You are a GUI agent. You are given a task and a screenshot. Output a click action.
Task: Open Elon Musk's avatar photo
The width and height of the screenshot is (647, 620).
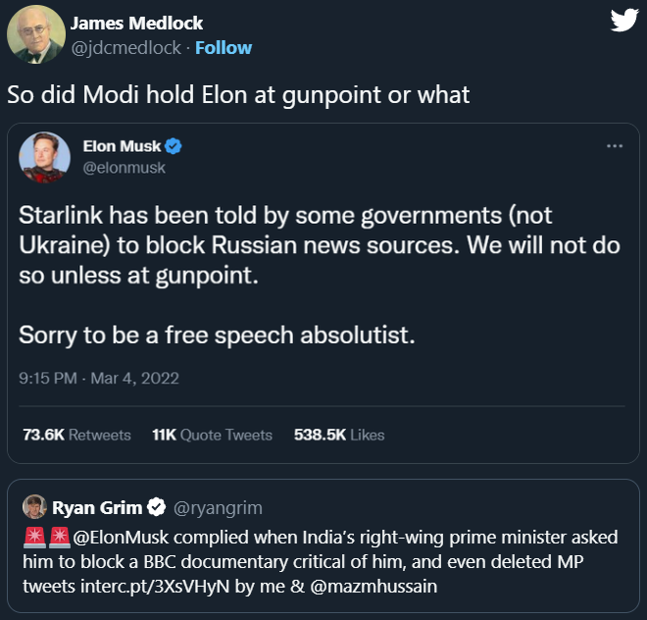click(x=44, y=157)
